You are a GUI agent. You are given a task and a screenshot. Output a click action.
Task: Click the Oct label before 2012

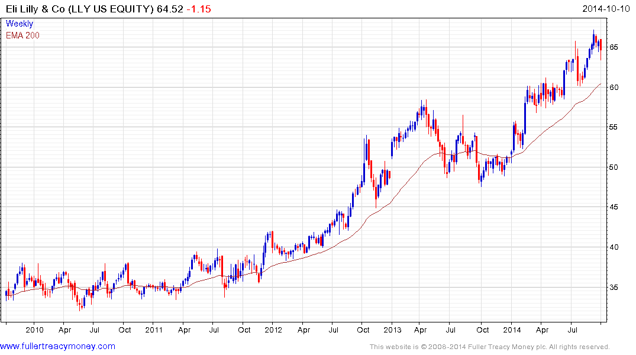pos(244,330)
